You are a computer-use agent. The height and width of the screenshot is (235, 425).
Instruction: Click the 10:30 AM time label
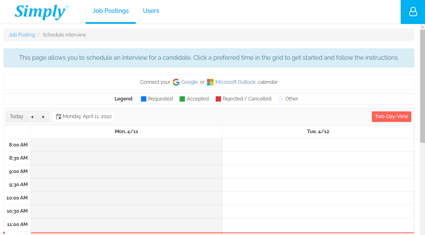17,211
